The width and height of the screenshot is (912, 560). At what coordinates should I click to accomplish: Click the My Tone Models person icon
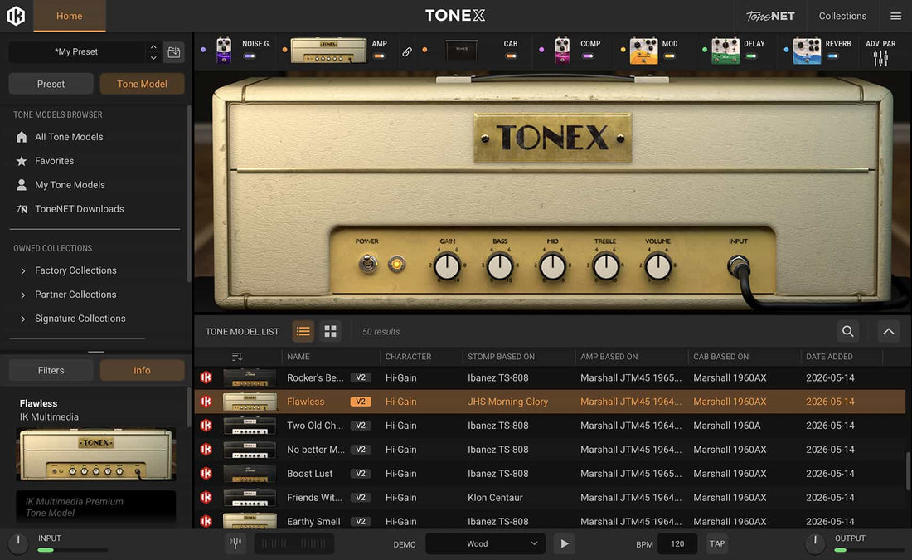(x=22, y=184)
